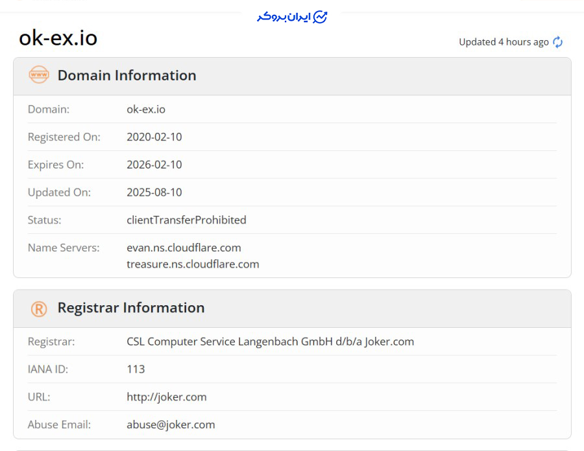Click the clientTransferProhibited status value

point(186,220)
